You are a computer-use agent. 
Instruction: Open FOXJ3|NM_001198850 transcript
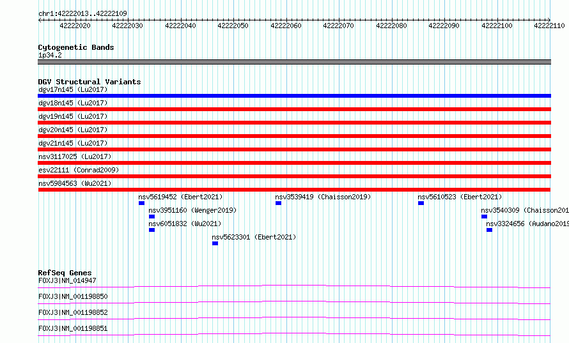pos(73,296)
